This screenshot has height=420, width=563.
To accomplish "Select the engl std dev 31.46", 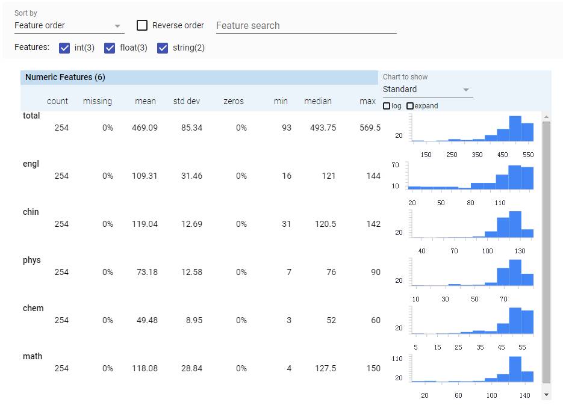I will pyautogui.click(x=191, y=176).
